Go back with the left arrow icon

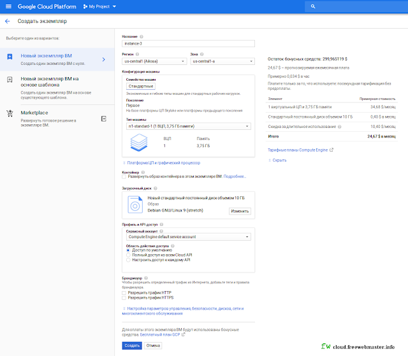pos(7,21)
